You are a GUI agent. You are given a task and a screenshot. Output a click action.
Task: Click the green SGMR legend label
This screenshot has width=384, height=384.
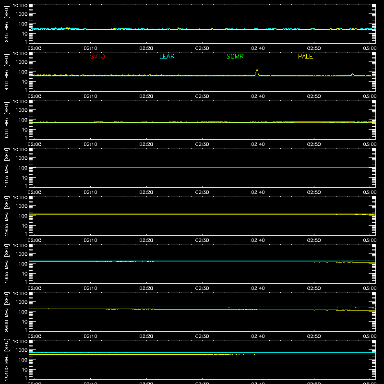point(235,56)
